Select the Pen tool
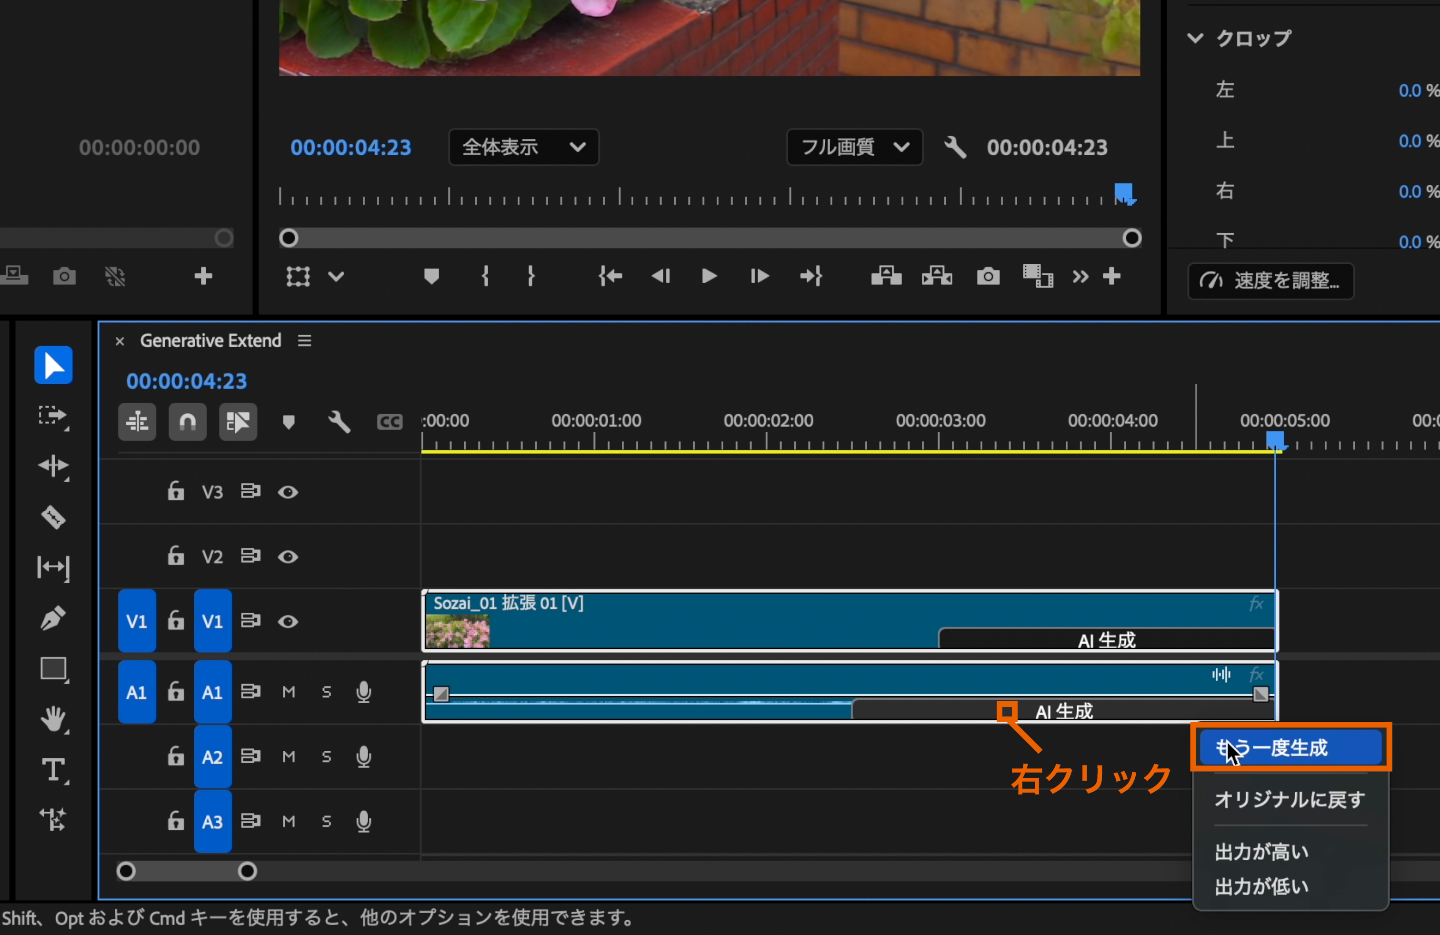The height and width of the screenshot is (935, 1440). 53,618
